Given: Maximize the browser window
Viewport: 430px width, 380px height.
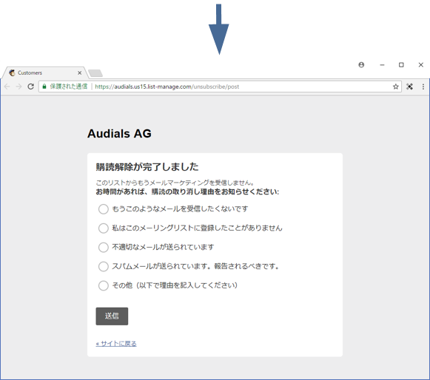Looking at the screenshot, I should [x=401, y=64].
